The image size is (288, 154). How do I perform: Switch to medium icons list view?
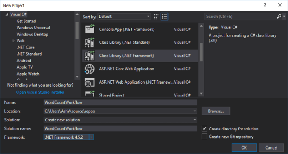(x=165, y=17)
